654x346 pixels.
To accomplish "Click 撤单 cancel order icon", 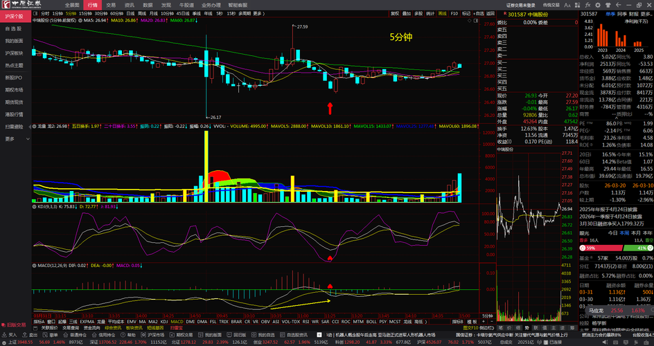I will (x=46, y=335).
